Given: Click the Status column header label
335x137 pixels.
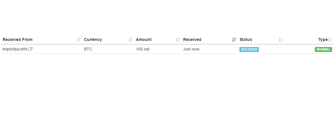Looking at the screenshot, I should (x=246, y=40).
